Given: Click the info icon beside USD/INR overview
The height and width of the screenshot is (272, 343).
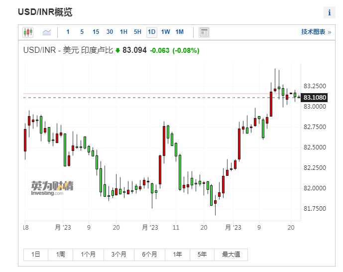Looking at the screenshot, I should pos(329,12).
